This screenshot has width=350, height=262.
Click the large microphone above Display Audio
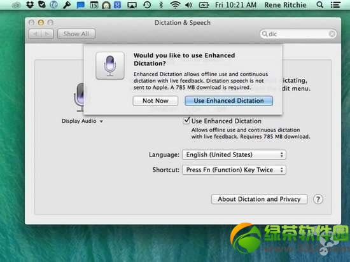(79, 97)
